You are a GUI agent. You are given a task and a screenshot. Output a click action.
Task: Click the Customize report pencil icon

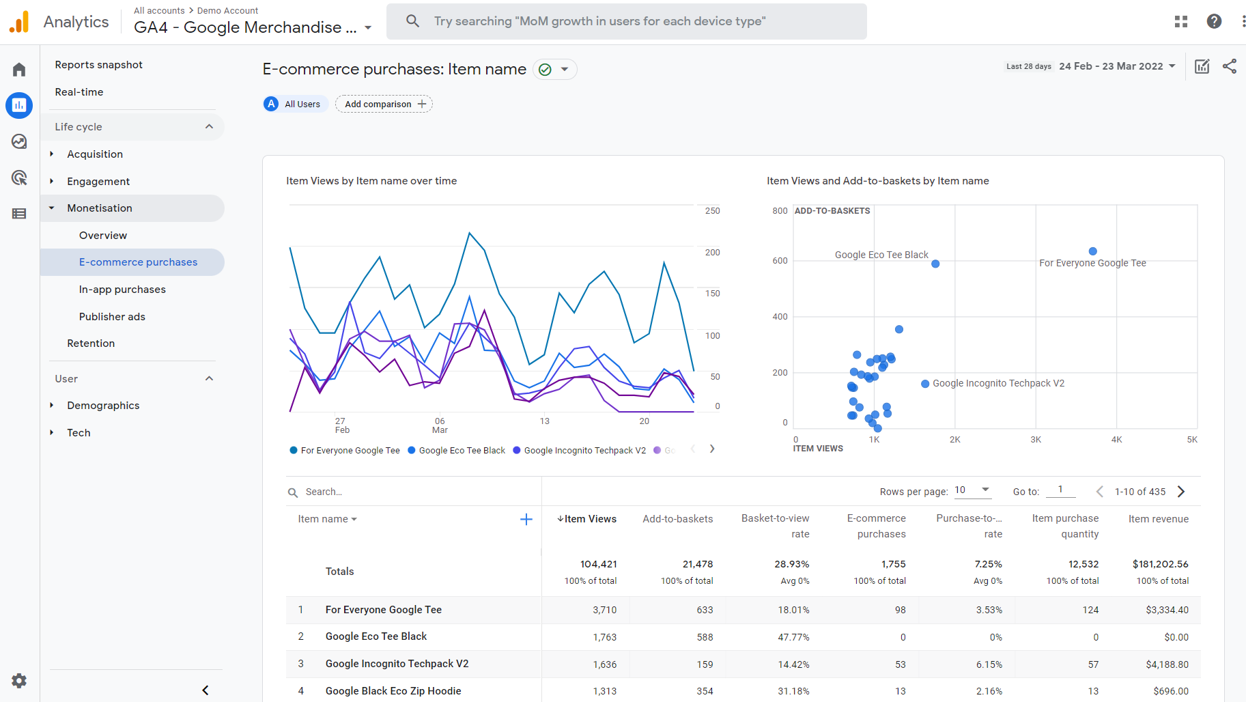pos(1202,66)
